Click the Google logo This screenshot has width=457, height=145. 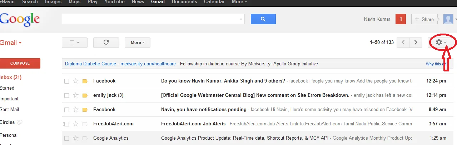coord(20,20)
